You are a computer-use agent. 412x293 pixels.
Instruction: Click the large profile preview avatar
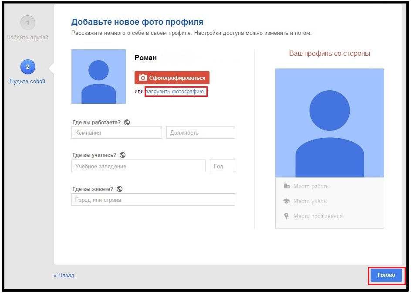(x=330, y=123)
